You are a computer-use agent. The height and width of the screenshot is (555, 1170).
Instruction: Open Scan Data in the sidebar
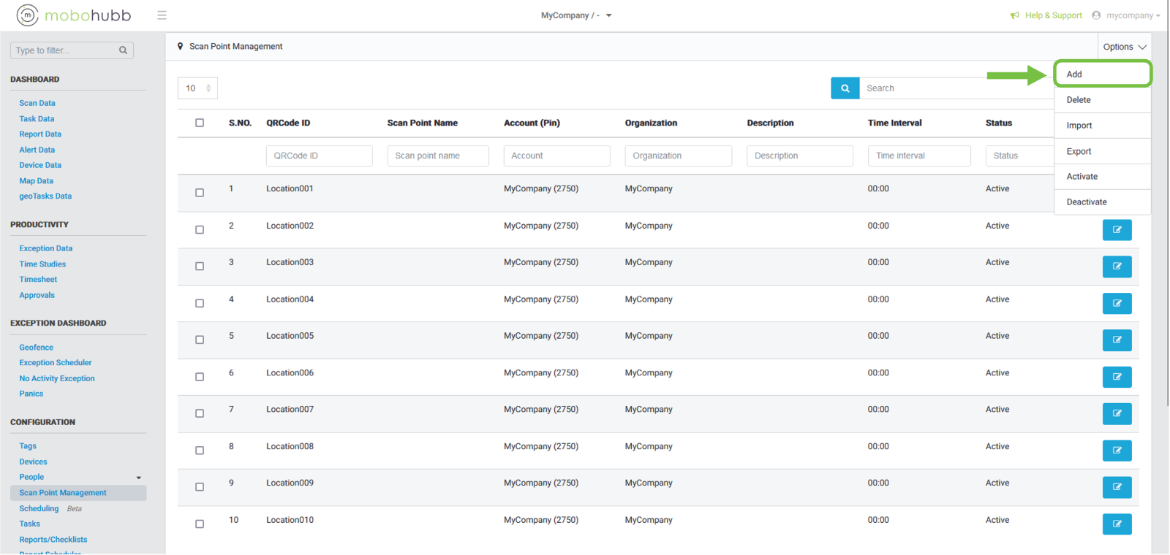pos(37,103)
